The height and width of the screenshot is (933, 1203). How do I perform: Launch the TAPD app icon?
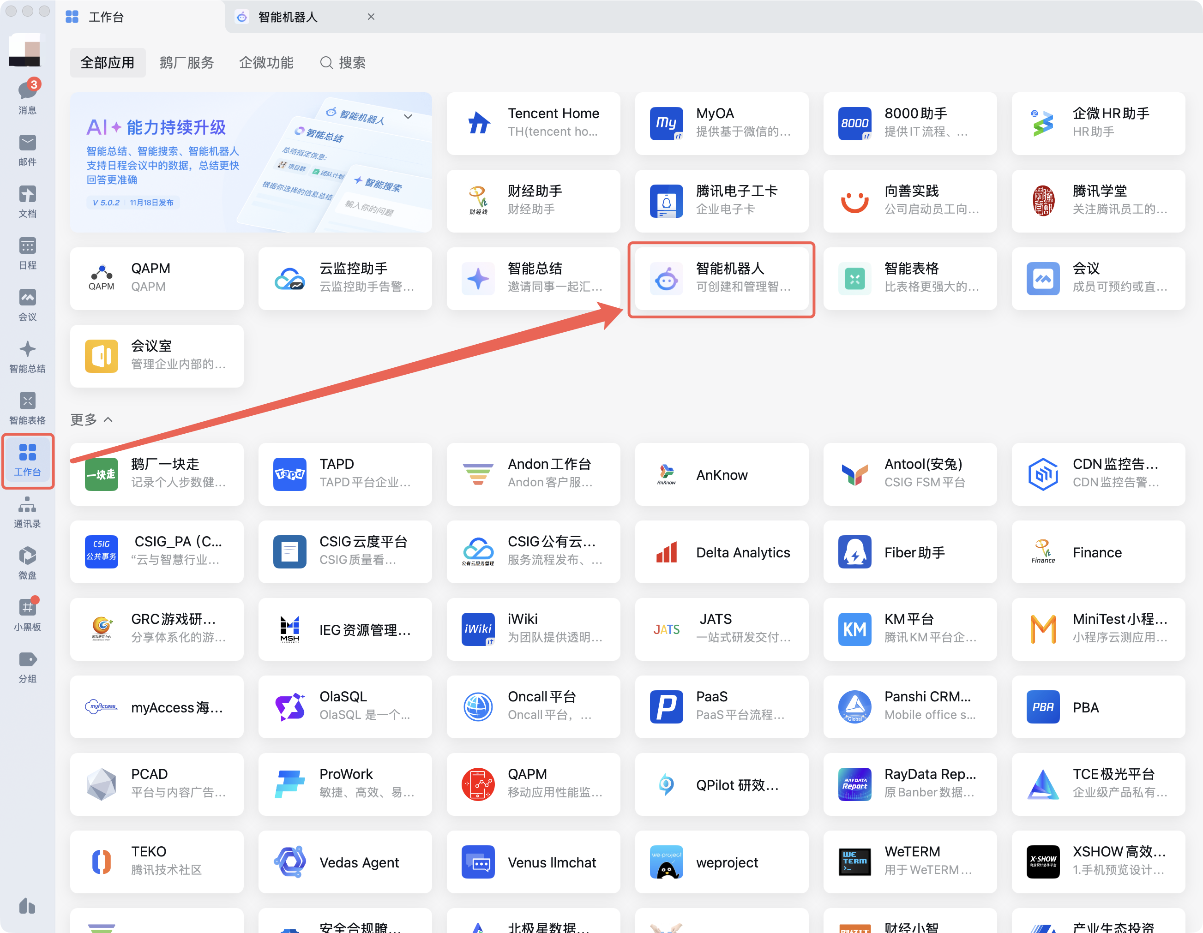click(290, 474)
